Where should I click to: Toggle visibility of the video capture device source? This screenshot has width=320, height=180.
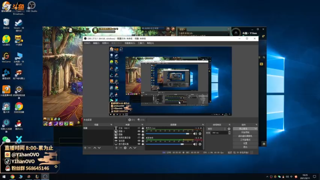[139, 138]
